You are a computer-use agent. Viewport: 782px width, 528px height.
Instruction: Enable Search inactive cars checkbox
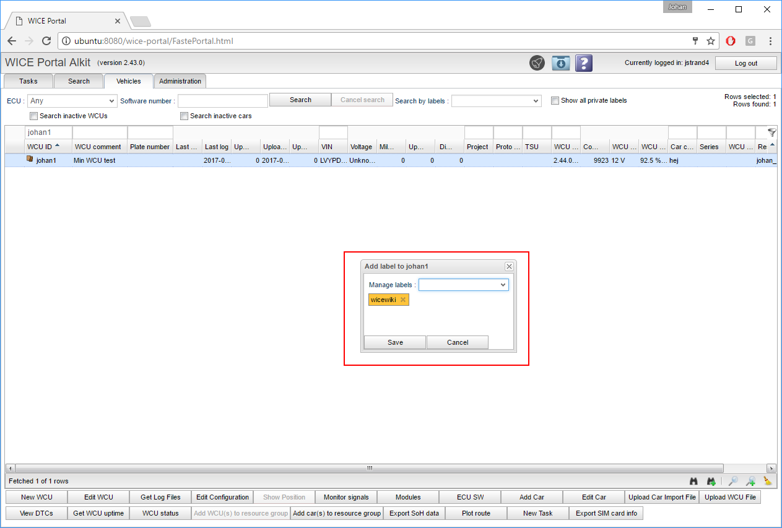(184, 116)
